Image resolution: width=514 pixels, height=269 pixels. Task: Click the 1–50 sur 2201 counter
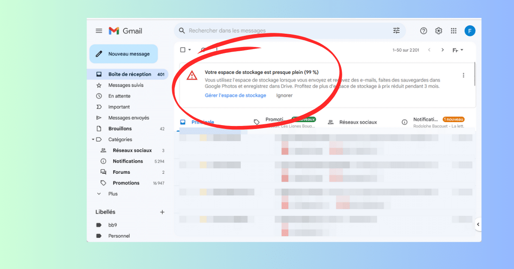tap(406, 50)
